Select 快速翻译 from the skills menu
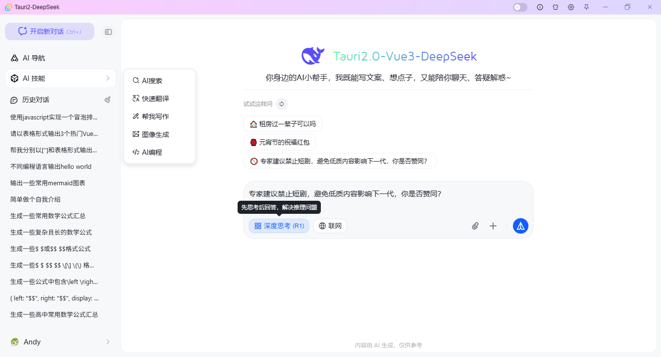661x357 pixels. click(x=160, y=99)
